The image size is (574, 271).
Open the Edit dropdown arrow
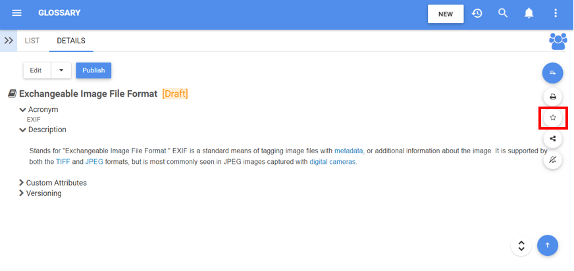pos(61,70)
